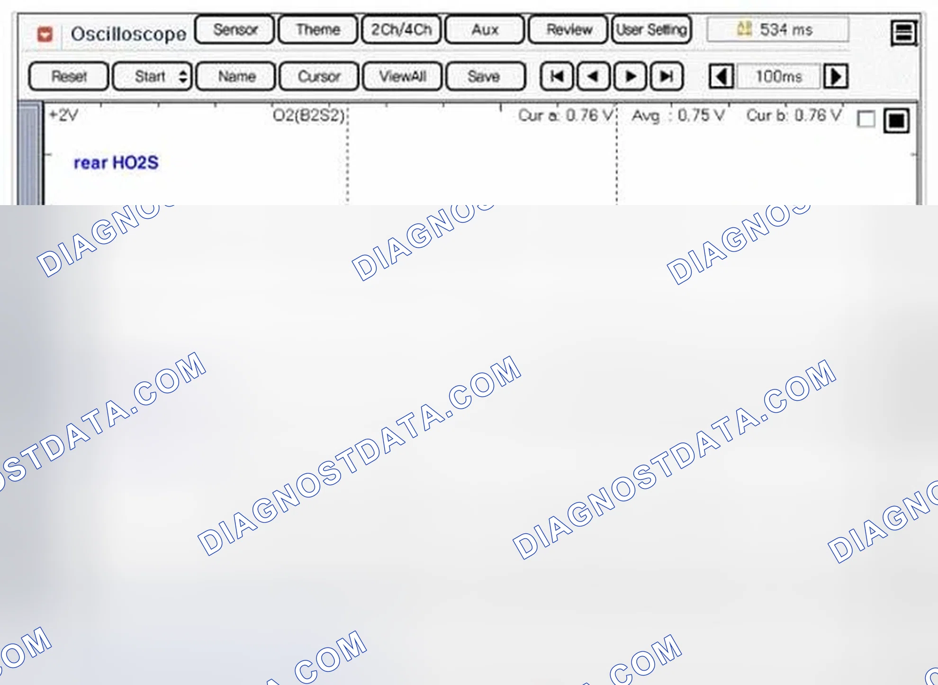The width and height of the screenshot is (938, 685).
Task: Click the ViewAll button
Action: click(402, 76)
